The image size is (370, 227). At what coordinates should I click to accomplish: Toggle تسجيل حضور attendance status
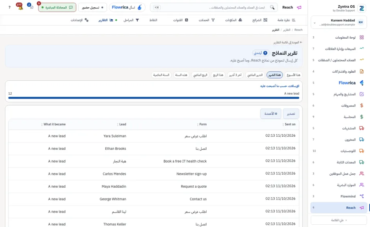[92, 7]
